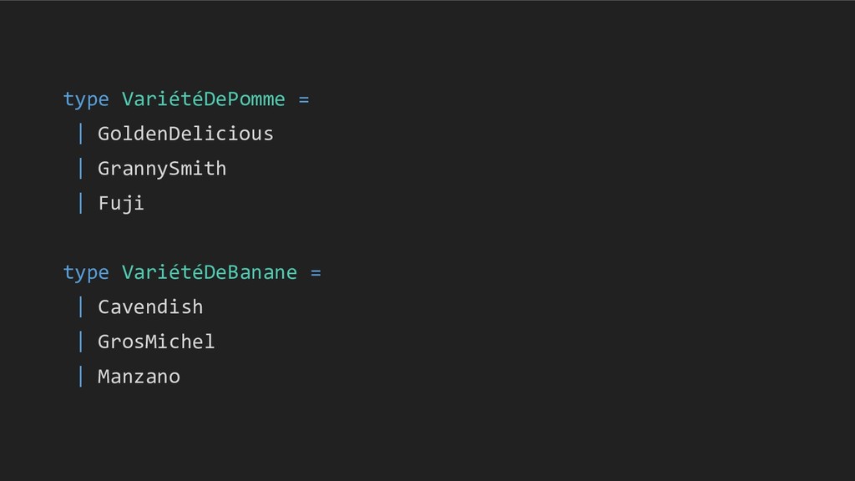Click the GoldenDelicious case
This screenshot has height=481, width=855.
pos(185,134)
